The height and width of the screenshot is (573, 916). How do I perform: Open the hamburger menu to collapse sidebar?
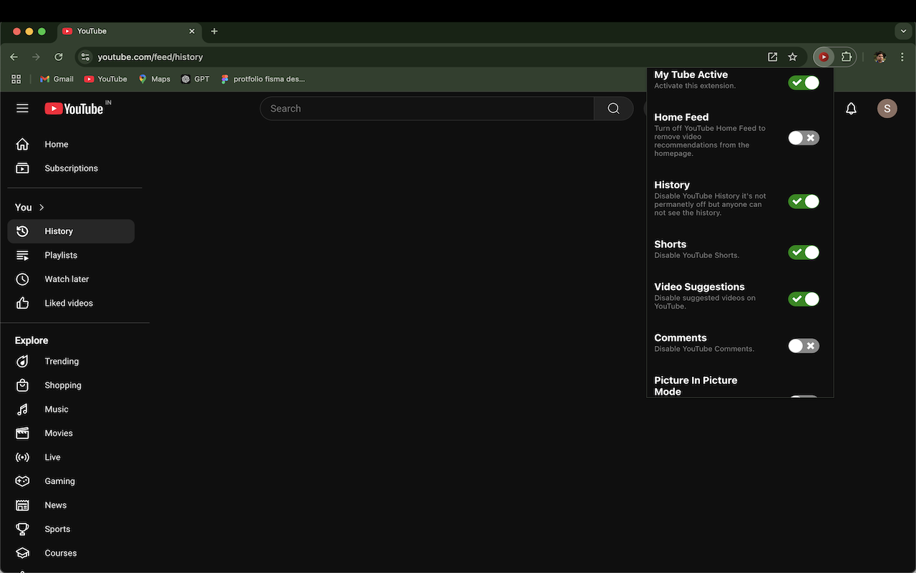coord(22,108)
